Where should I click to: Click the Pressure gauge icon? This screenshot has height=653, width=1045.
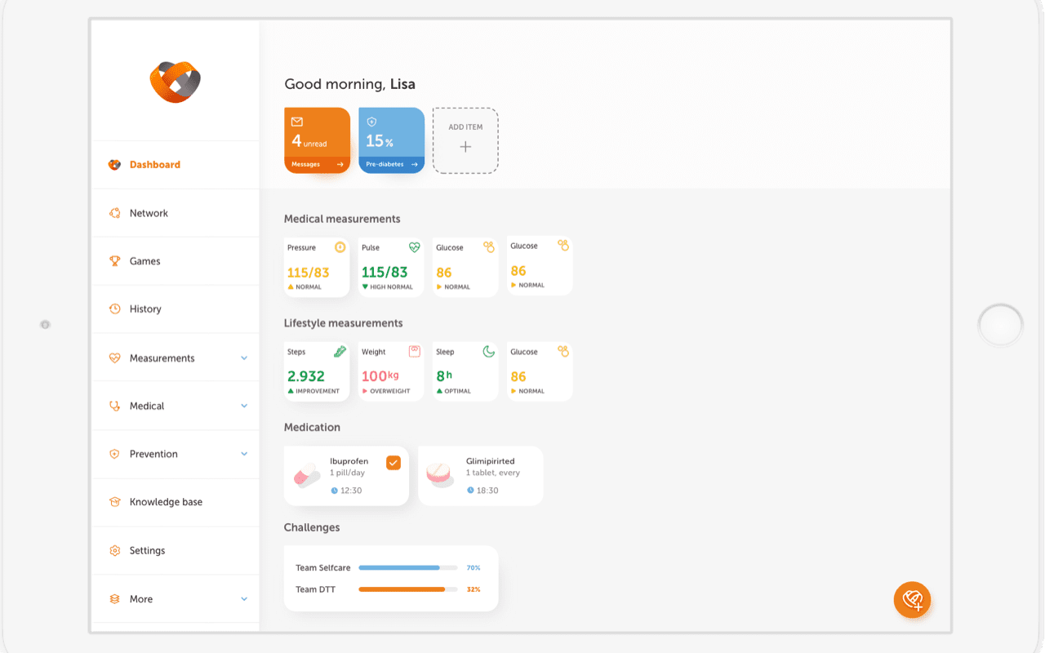[x=340, y=247]
